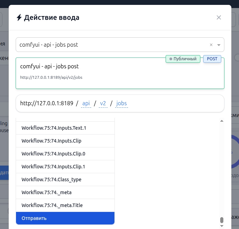239x229 pixels.
Task: Click the POST method badge
Action: (x=212, y=59)
